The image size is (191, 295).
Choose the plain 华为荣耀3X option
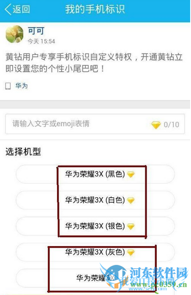95,278
